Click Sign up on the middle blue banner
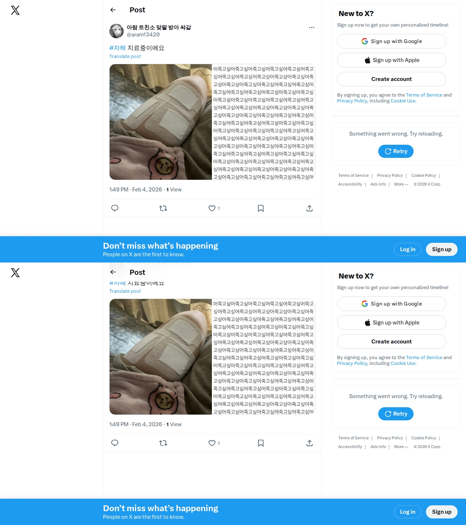Viewport: 466px width, 525px height. [442, 249]
